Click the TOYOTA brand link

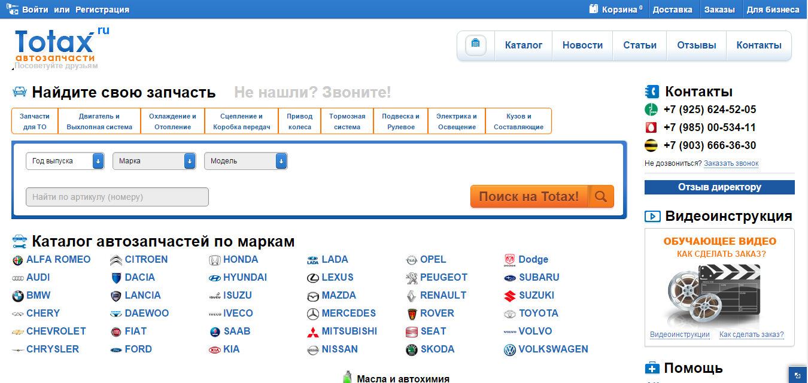538,314
